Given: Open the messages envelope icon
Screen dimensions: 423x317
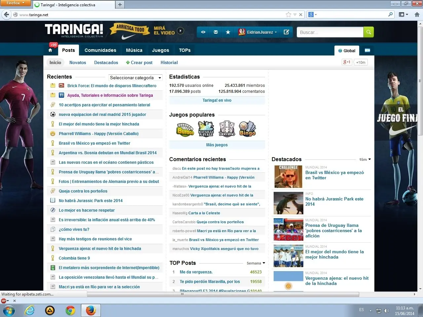Looking at the screenshot, I should click(216, 32).
